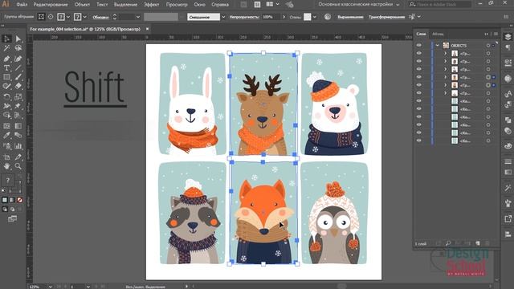Image resolution: width=514 pixels, height=289 pixels.
Task: Select the Scale tool
Action: click(18, 96)
